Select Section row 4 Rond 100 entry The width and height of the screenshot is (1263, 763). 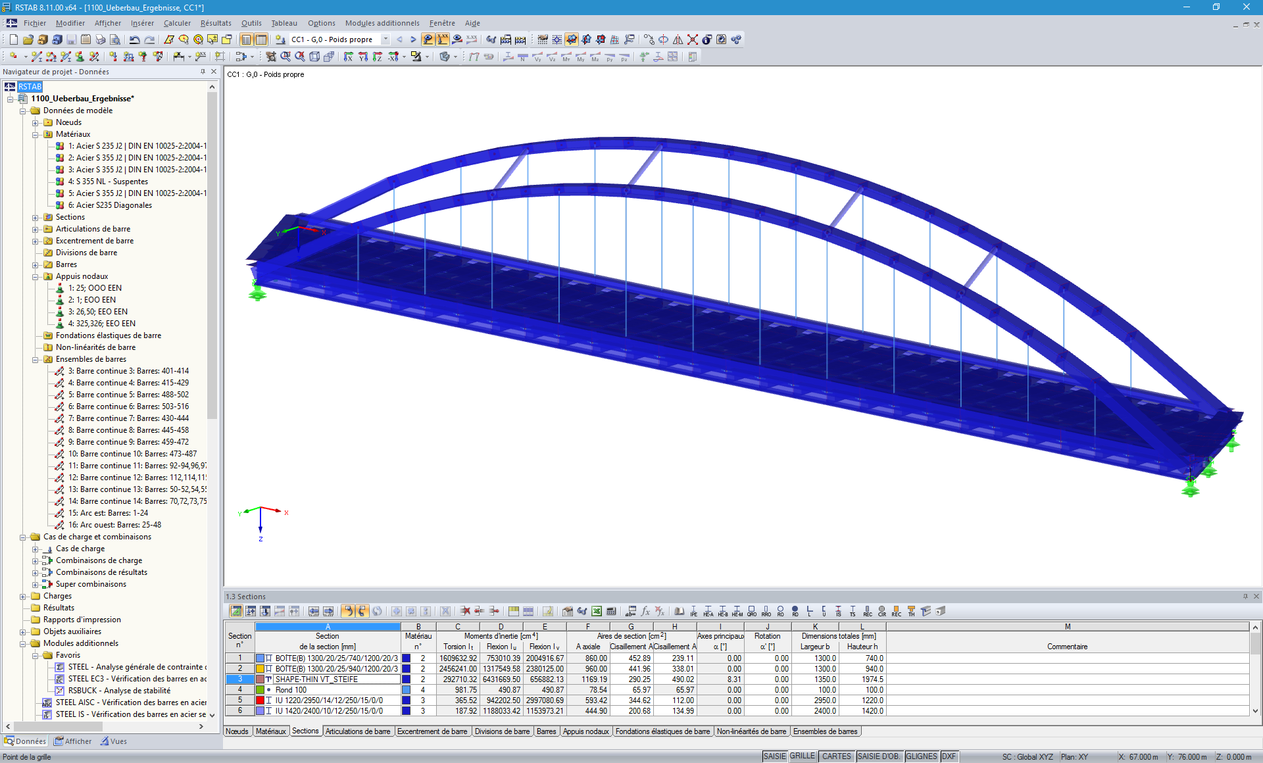click(325, 689)
